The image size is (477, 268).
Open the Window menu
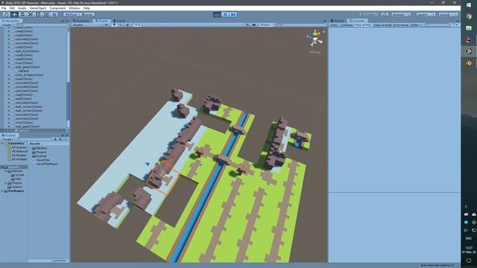pyautogui.click(x=75, y=8)
